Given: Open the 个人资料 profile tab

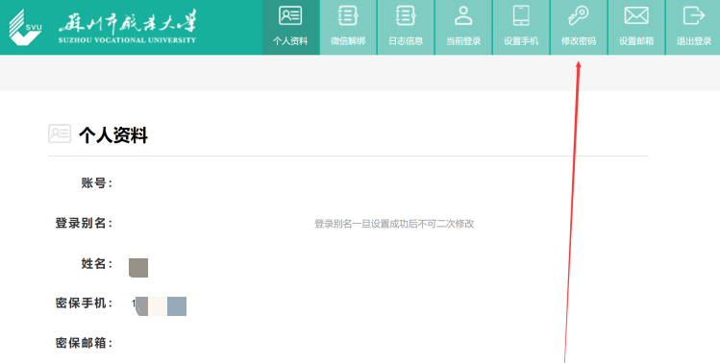Looking at the screenshot, I should [x=290, y=27].
